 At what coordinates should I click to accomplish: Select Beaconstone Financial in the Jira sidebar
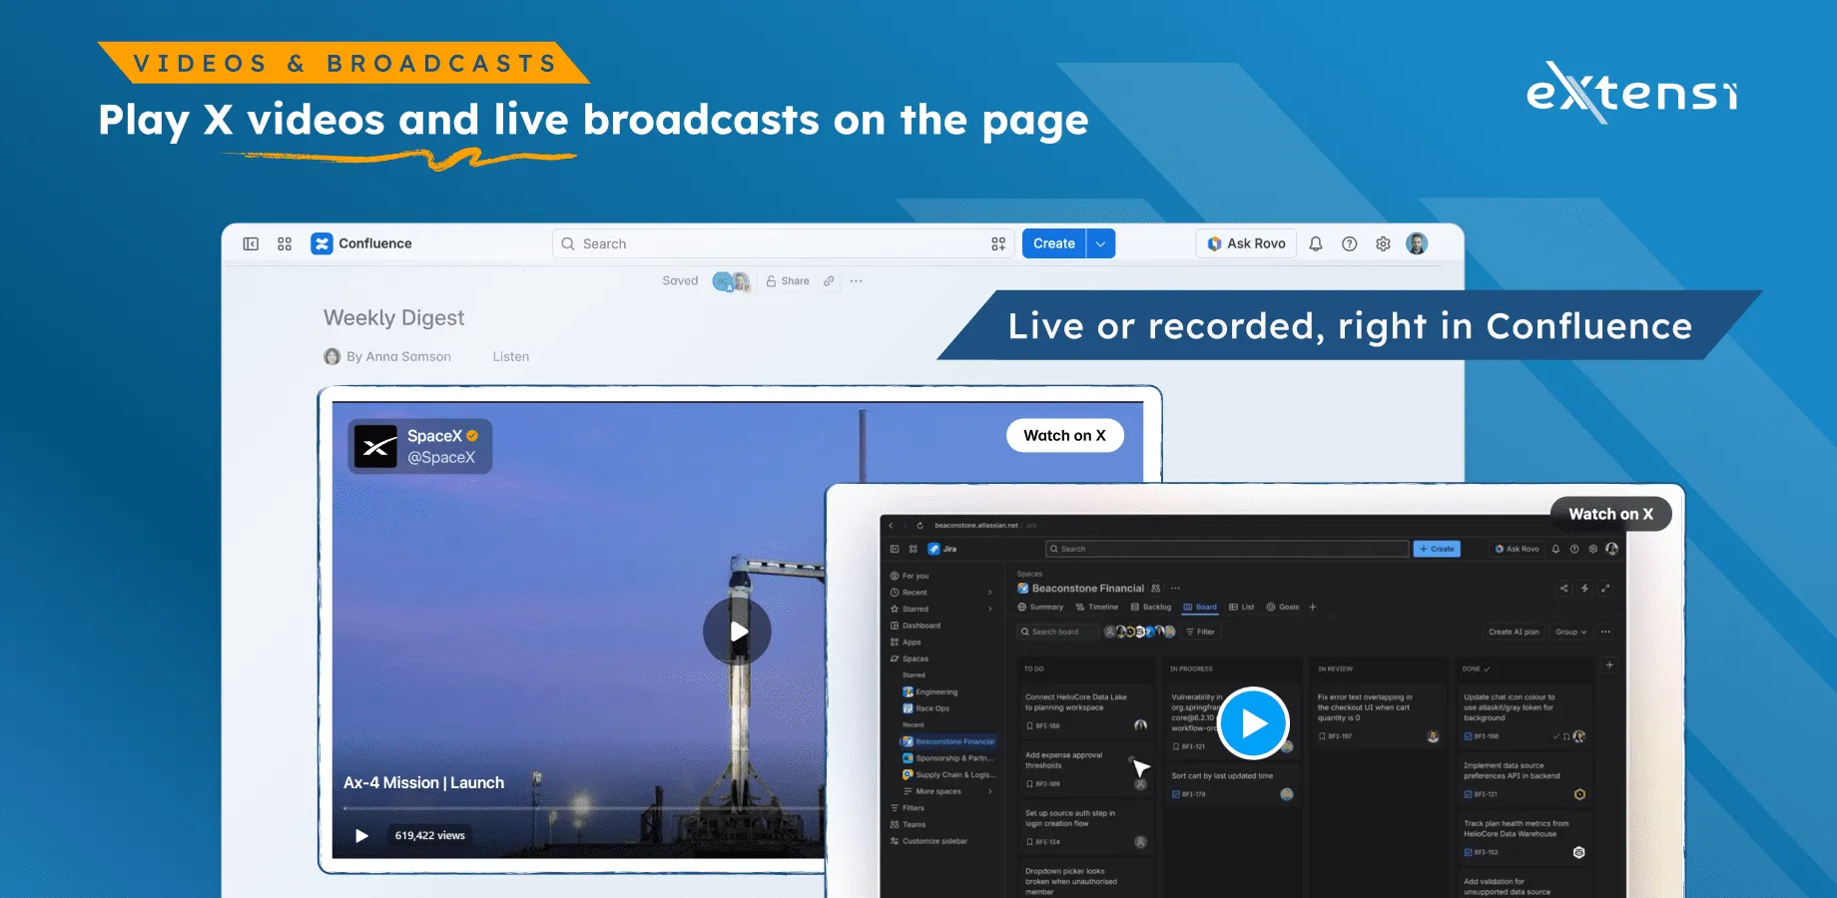pos(948,741)
